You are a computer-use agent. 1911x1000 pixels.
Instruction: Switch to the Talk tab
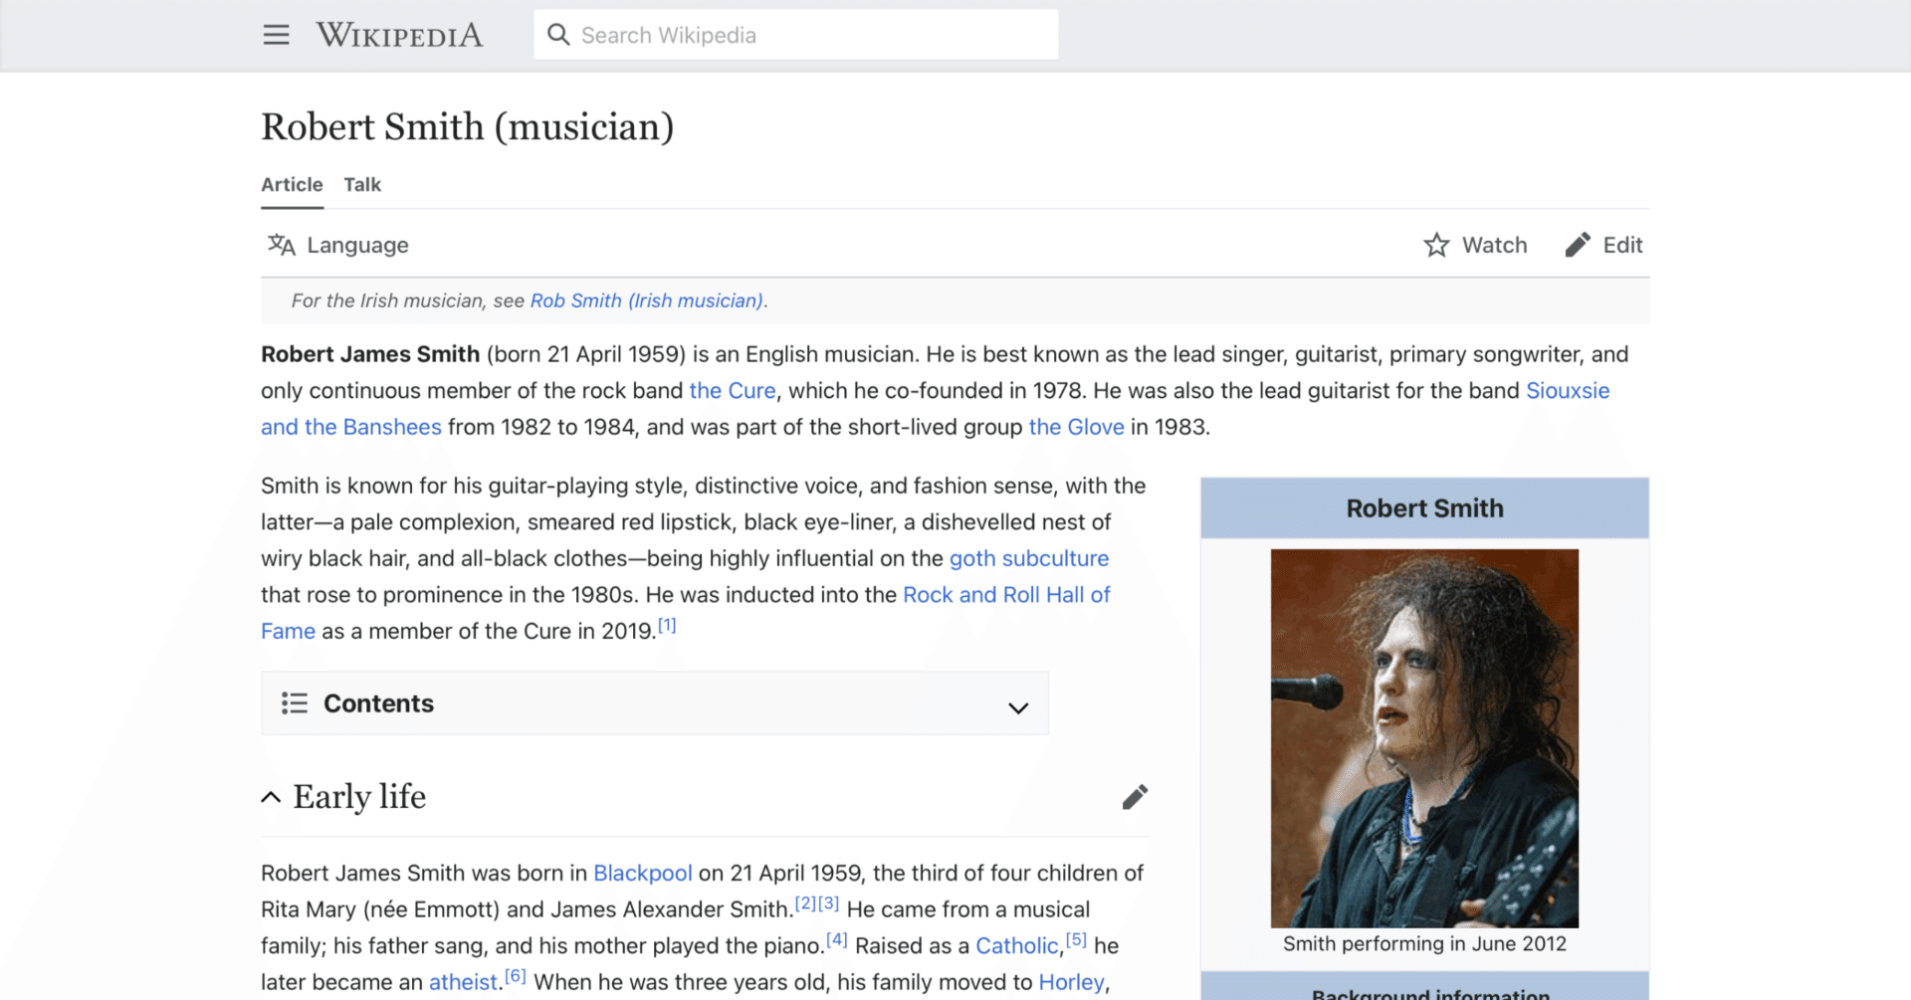[x=362, y=185]
